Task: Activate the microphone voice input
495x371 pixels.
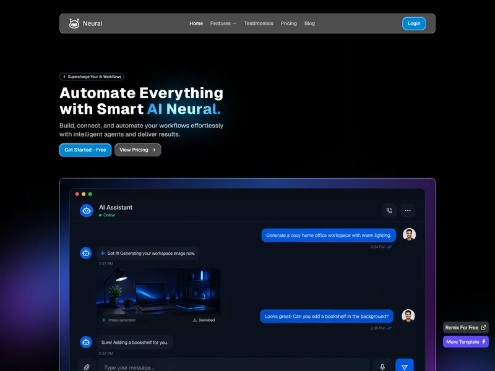Action: pos(382,367)
